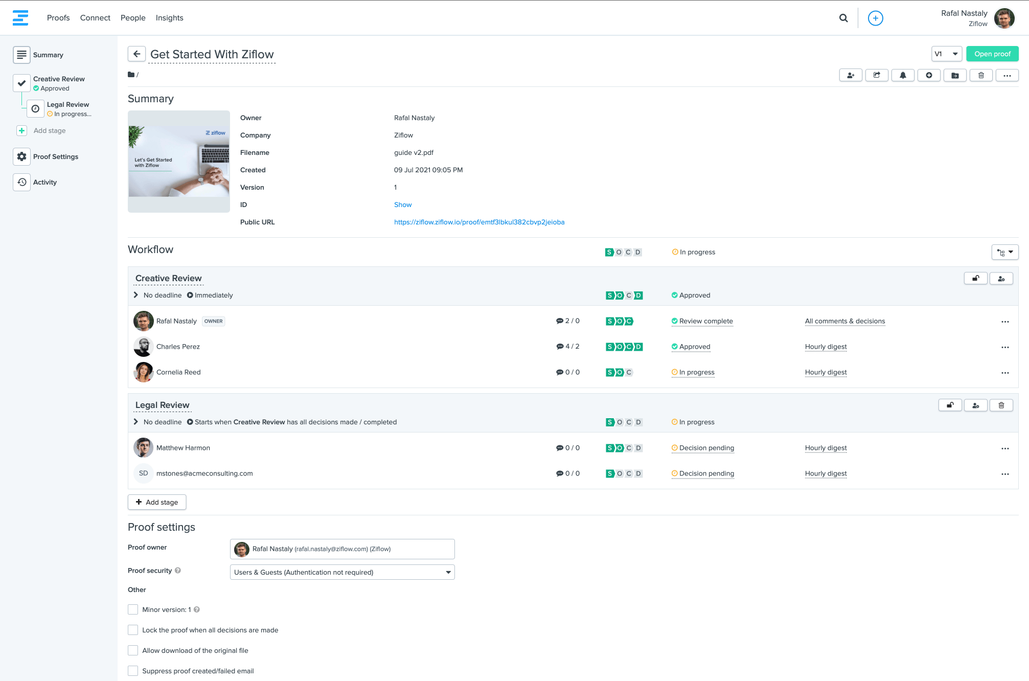Enable Lock the proof when all decisions are made
The image size is (1029, 681).
coord(133,630)
